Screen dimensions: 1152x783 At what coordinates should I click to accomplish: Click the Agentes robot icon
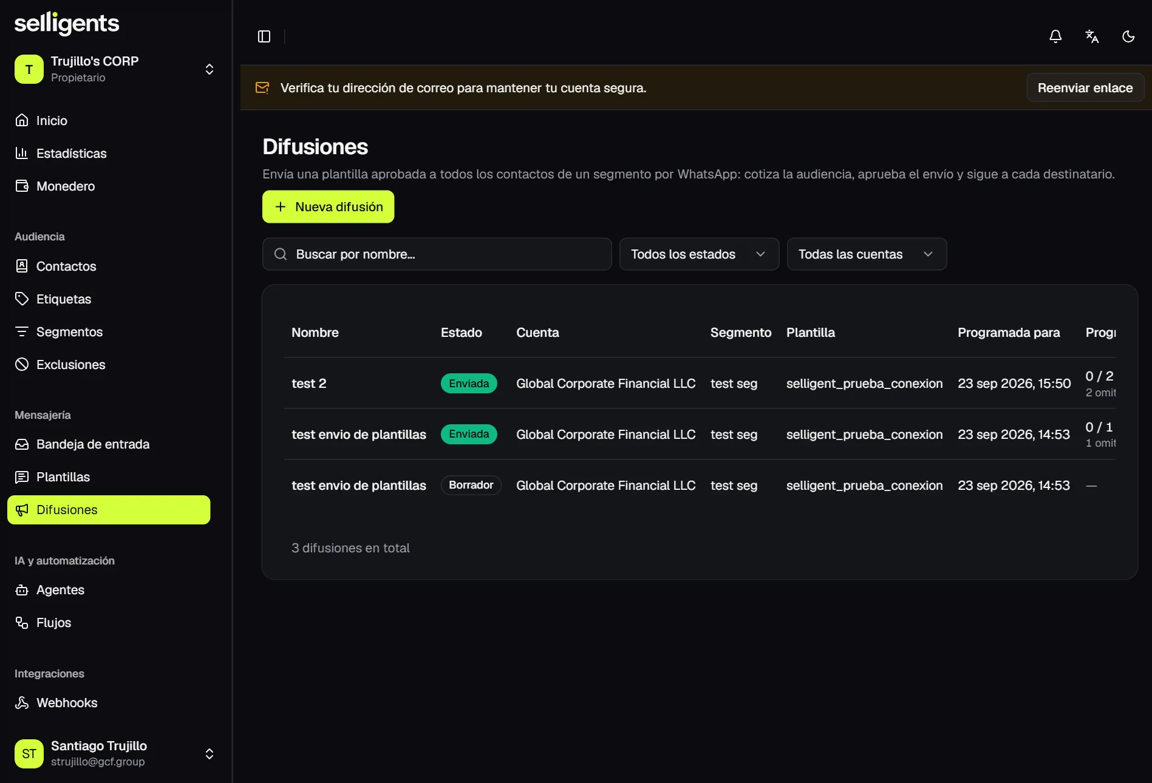pyautogui.click(x=22, y=590)
